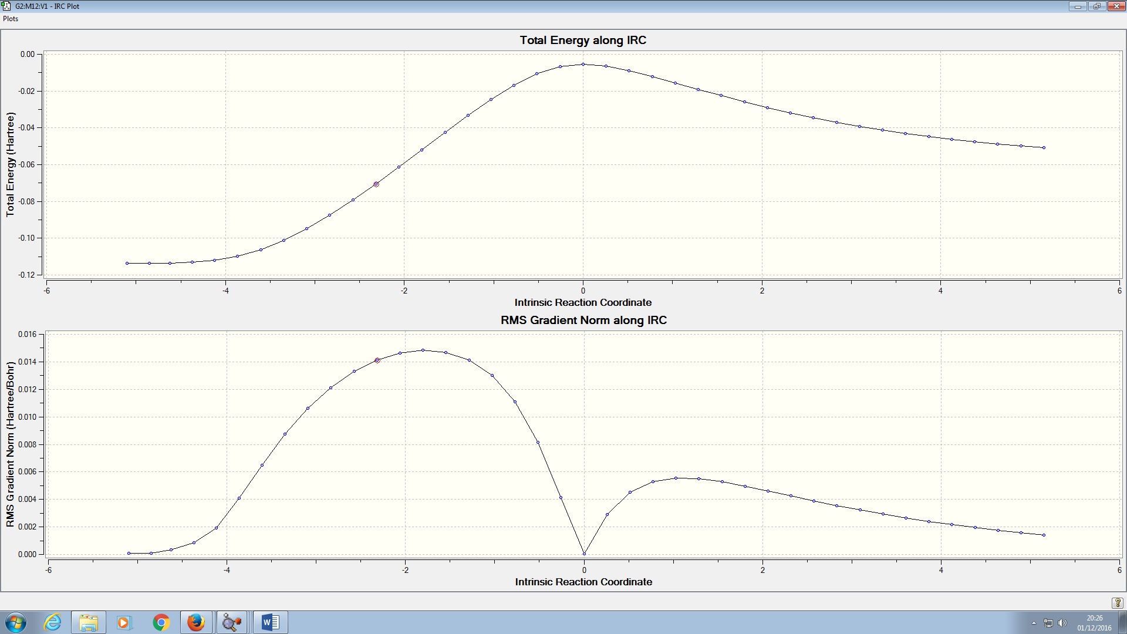Click the Windows Start button
Screen dimensions: 1127x634
(15, 622)
